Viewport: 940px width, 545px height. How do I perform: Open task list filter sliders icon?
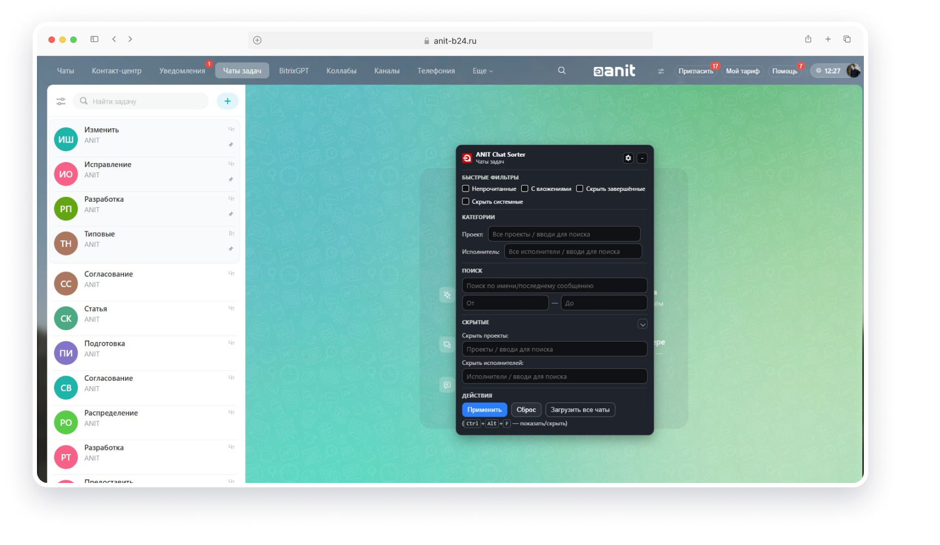pos(61,102)
